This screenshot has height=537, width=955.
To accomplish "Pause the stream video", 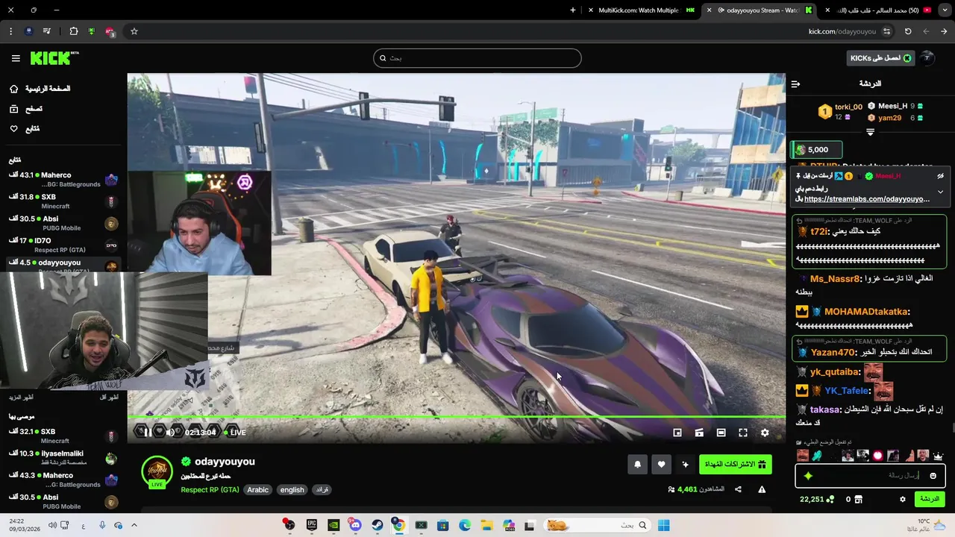I will (x=147, y=432).
